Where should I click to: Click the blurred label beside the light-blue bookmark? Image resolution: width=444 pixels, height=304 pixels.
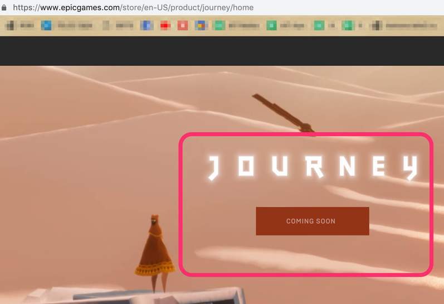(75, 25)
